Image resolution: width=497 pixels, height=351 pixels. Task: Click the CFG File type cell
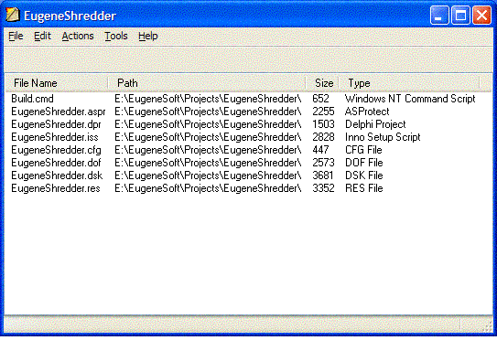coord(363,150)
